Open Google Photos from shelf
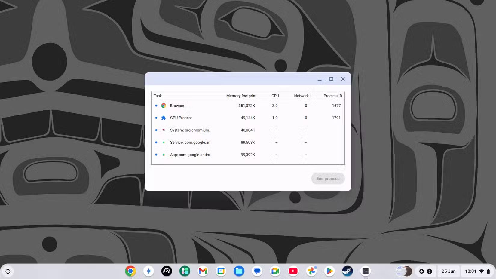496x279 pixels. (311, 271)
